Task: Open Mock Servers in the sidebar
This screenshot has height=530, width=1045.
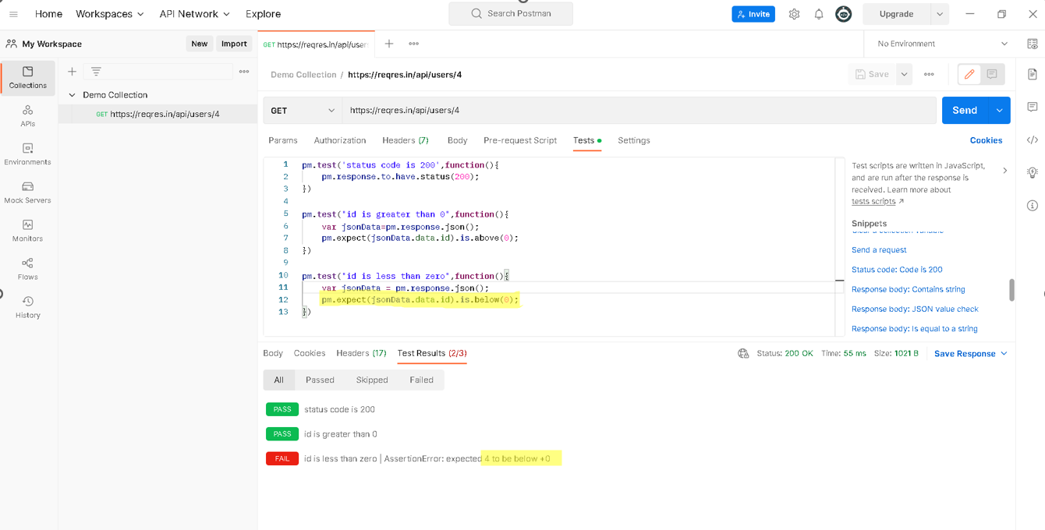Action: 28,192
